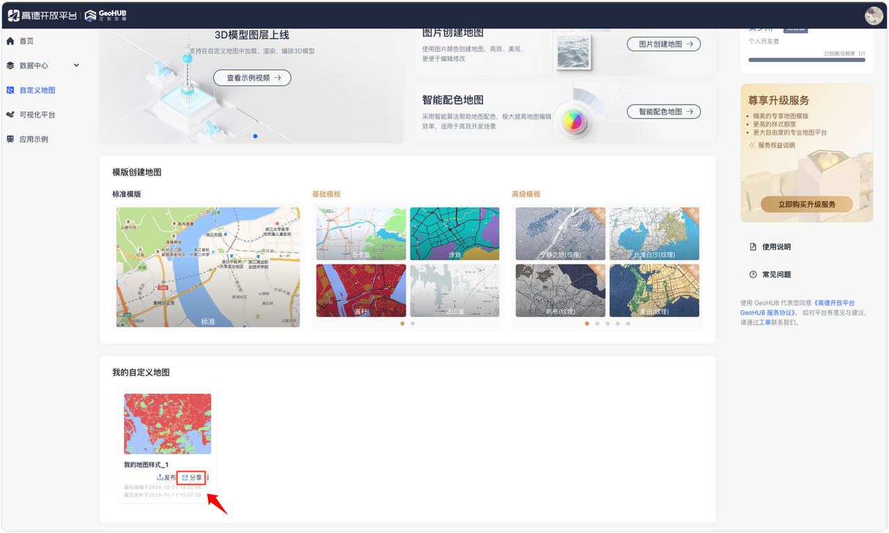This screenshot has height=533, width=889.
Task: Expand the 数据中心 submenu chevron
Action: [76, 65]
